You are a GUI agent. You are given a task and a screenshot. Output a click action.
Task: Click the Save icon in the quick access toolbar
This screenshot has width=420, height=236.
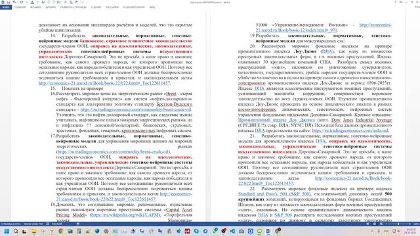pos(9,2)
